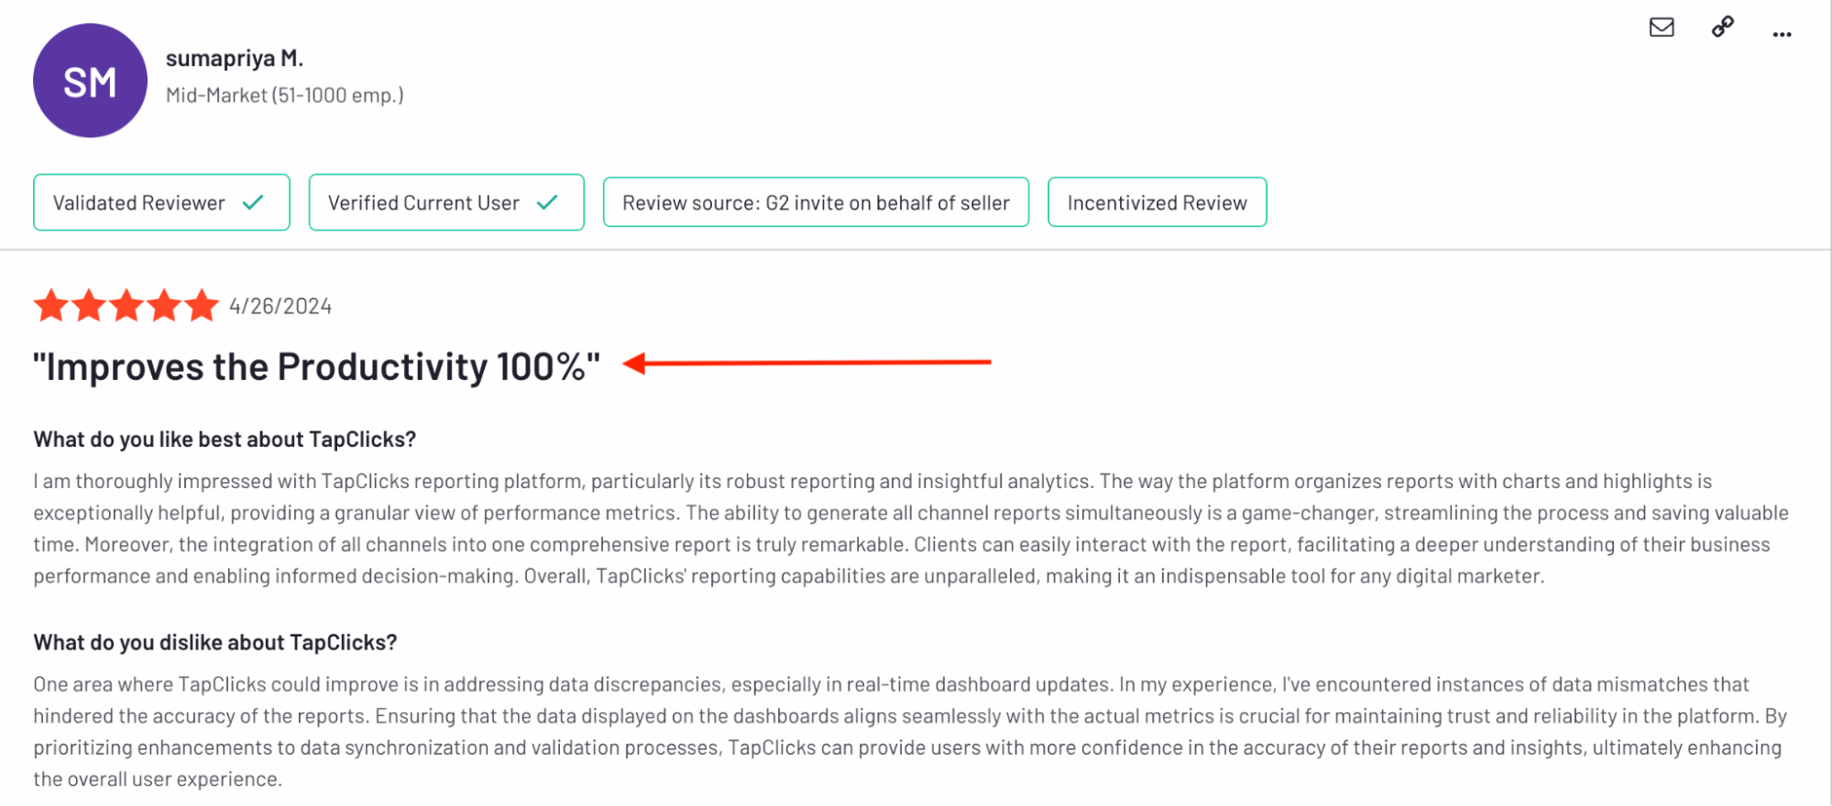
Task: Select the purple SM avatar
Action: 91,81
